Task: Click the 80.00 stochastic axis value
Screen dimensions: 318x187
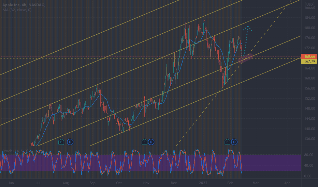Action: pos(309,155)
